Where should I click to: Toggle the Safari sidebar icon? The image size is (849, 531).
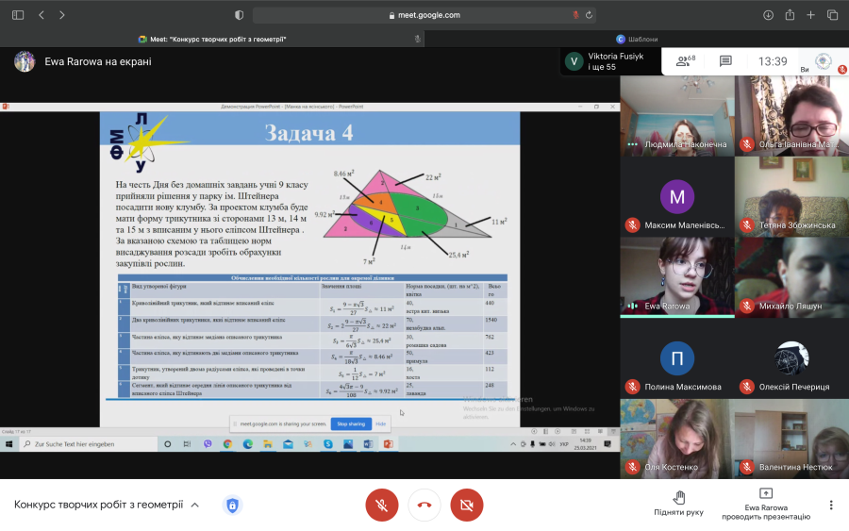[18, 15]
